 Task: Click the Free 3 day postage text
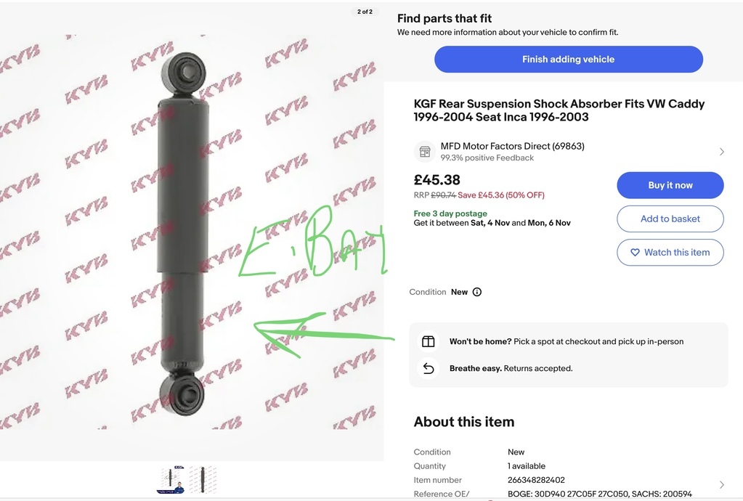point(450,213)
